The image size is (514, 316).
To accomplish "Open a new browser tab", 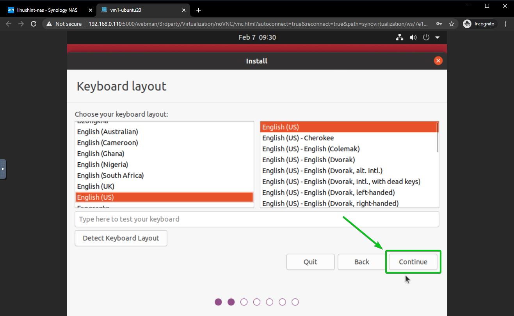I will pyautogui.click(x=199, y=10).
